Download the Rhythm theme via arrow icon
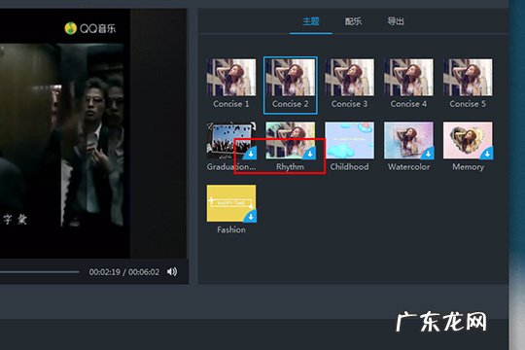The width and height of the screenshot is (525, 350). click(310, 154)
